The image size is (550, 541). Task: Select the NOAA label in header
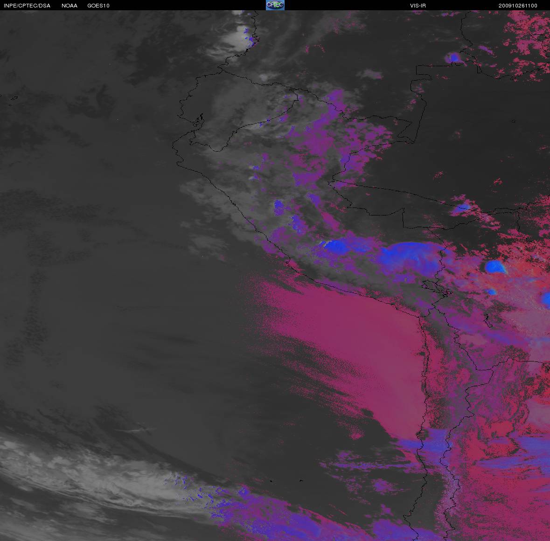[70, 6]
